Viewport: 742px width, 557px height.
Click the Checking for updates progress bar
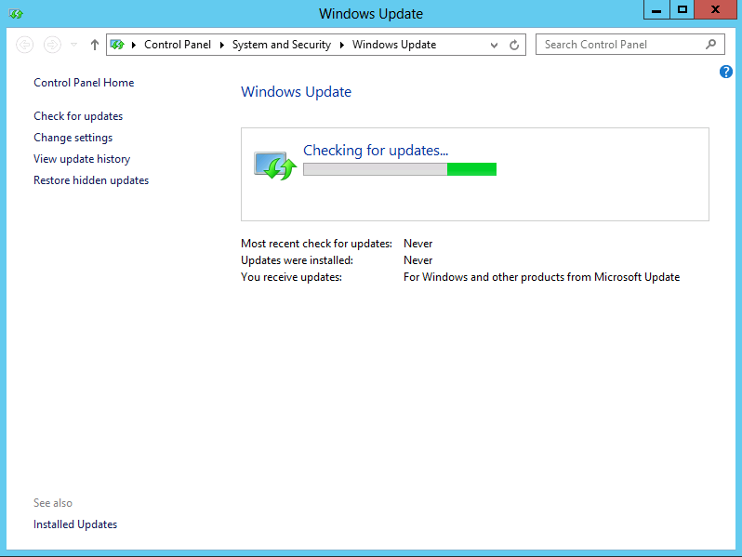click(x=400, y=169)
